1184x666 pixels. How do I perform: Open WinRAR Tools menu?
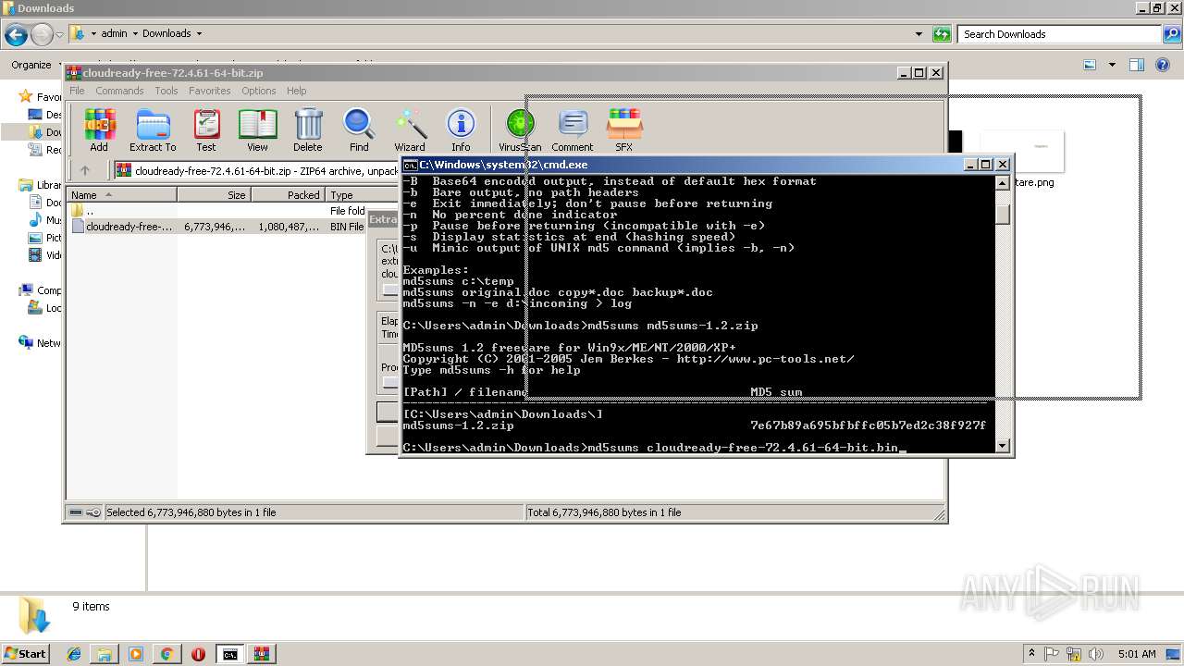pos(166,91)
